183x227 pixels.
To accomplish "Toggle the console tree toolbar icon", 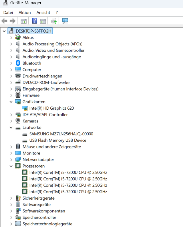I will tap(24, 21).
